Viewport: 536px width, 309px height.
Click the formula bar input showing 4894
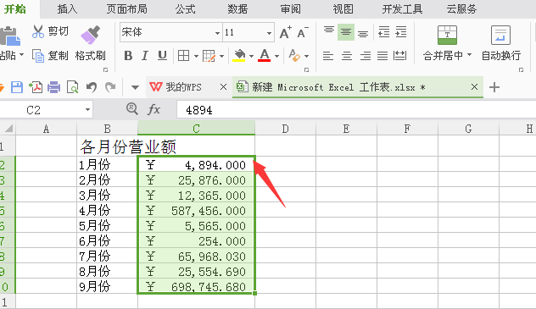(355, 110)
